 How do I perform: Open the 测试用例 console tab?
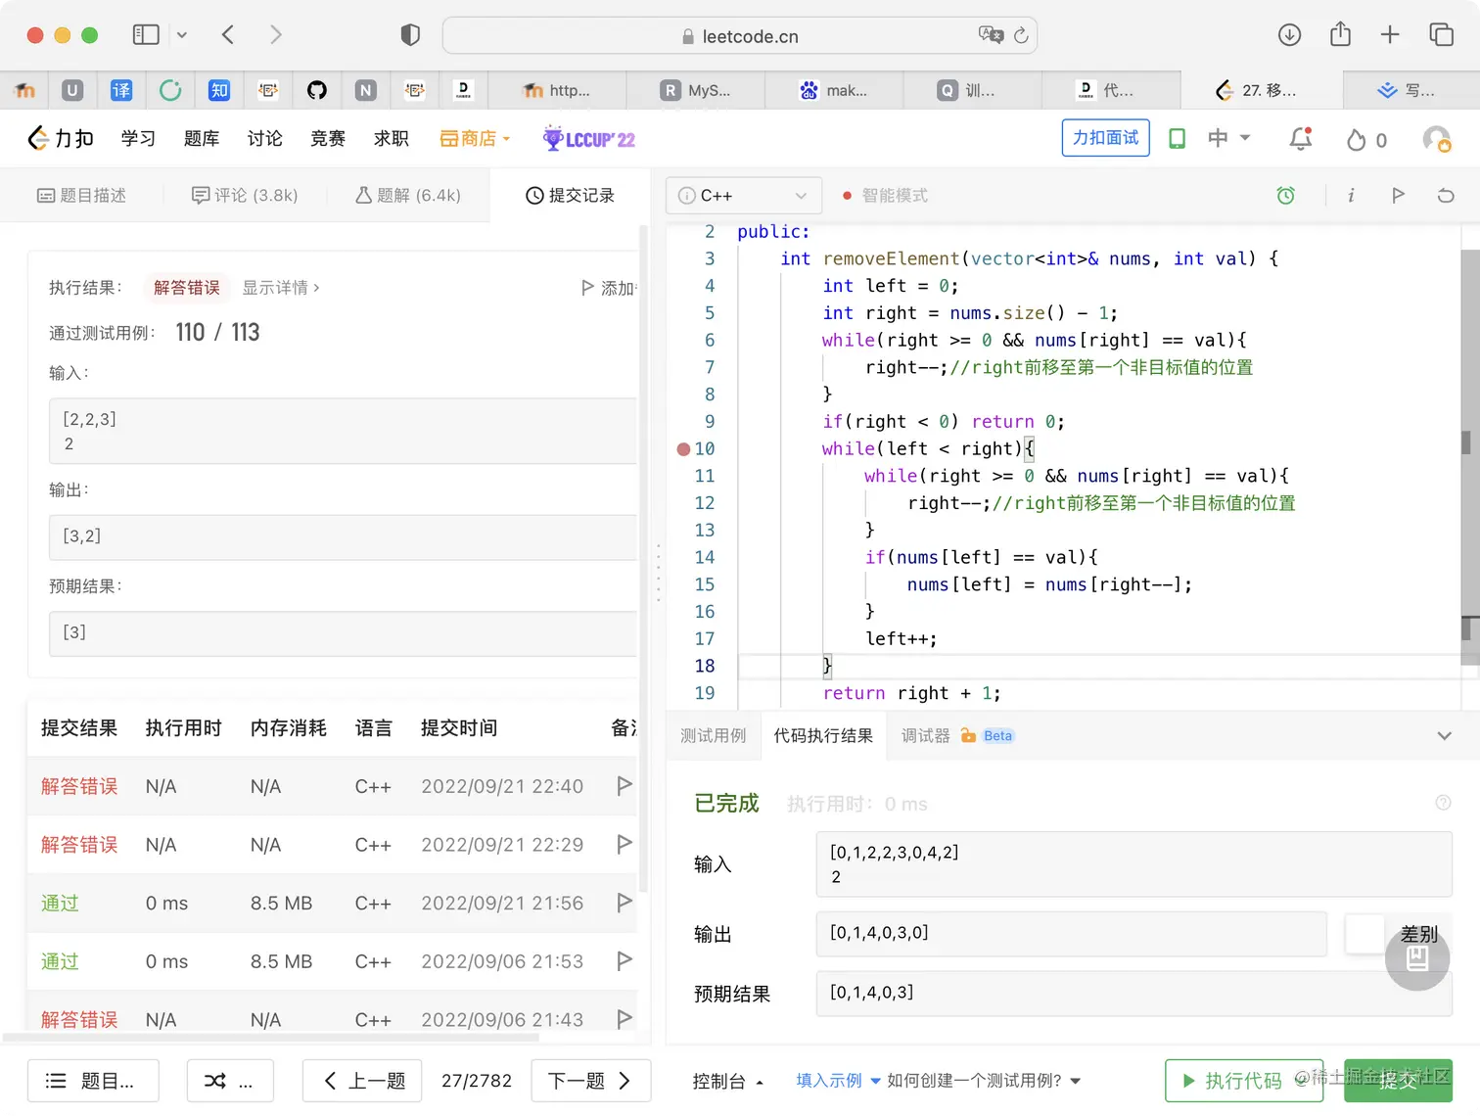714,736
